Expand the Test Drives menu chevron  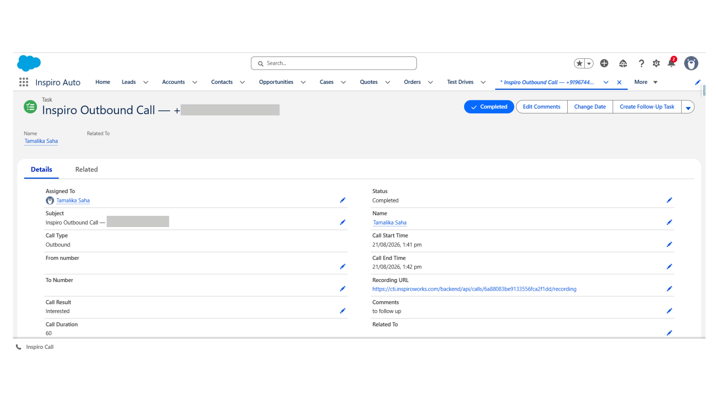pos(483,82)
